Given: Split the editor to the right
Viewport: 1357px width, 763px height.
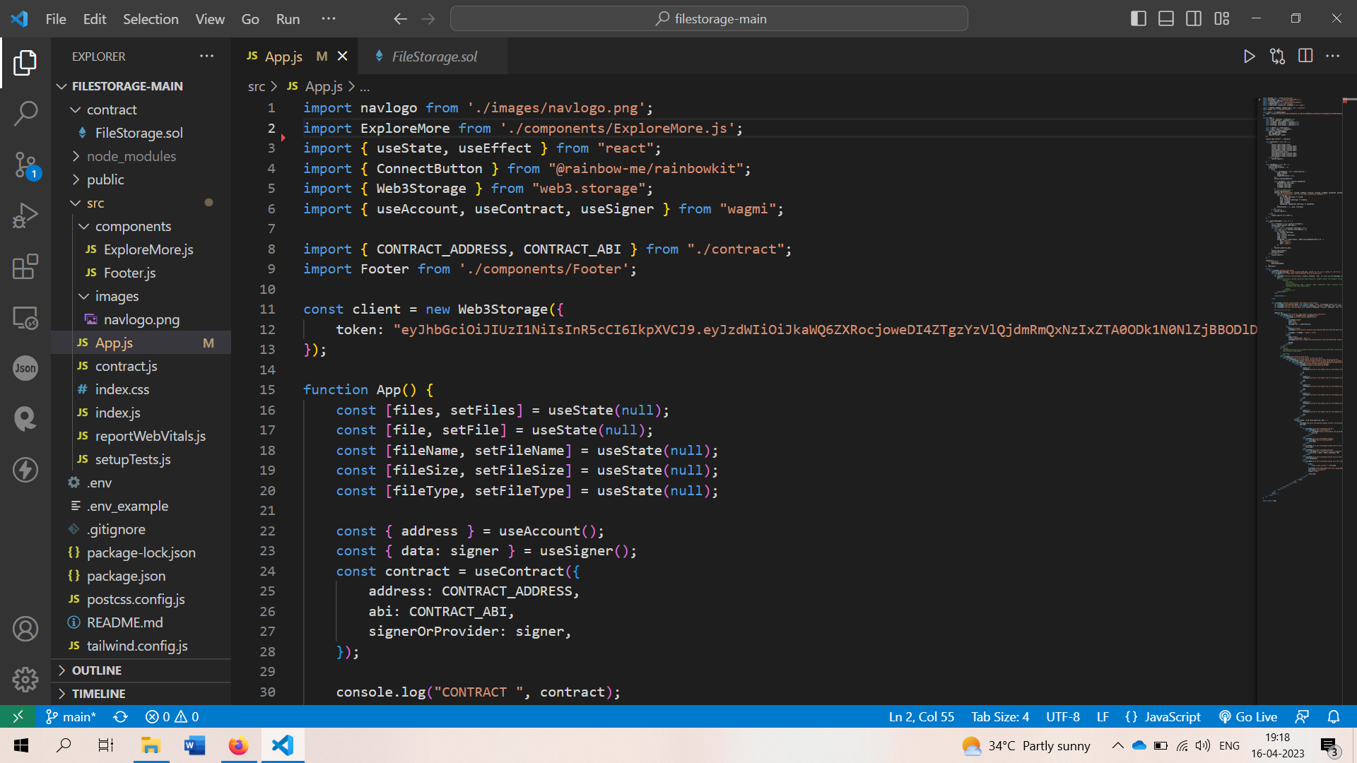Looking at the screenshot, I should pos(1305,57).
